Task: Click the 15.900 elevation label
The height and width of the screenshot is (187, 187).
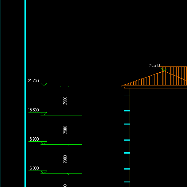Action: pos(34,139)
